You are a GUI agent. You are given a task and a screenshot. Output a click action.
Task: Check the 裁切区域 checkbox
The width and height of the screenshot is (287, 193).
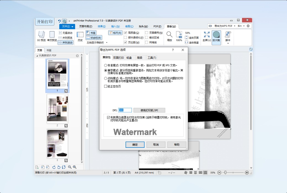147,37
